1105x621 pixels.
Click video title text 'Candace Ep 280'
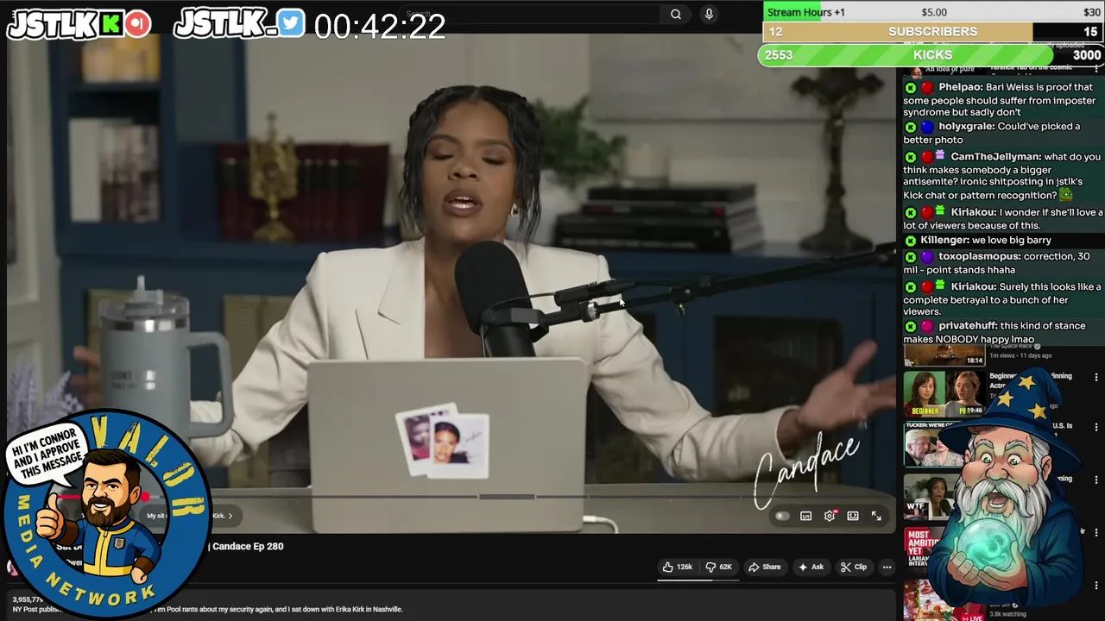[x=248, y=546]
